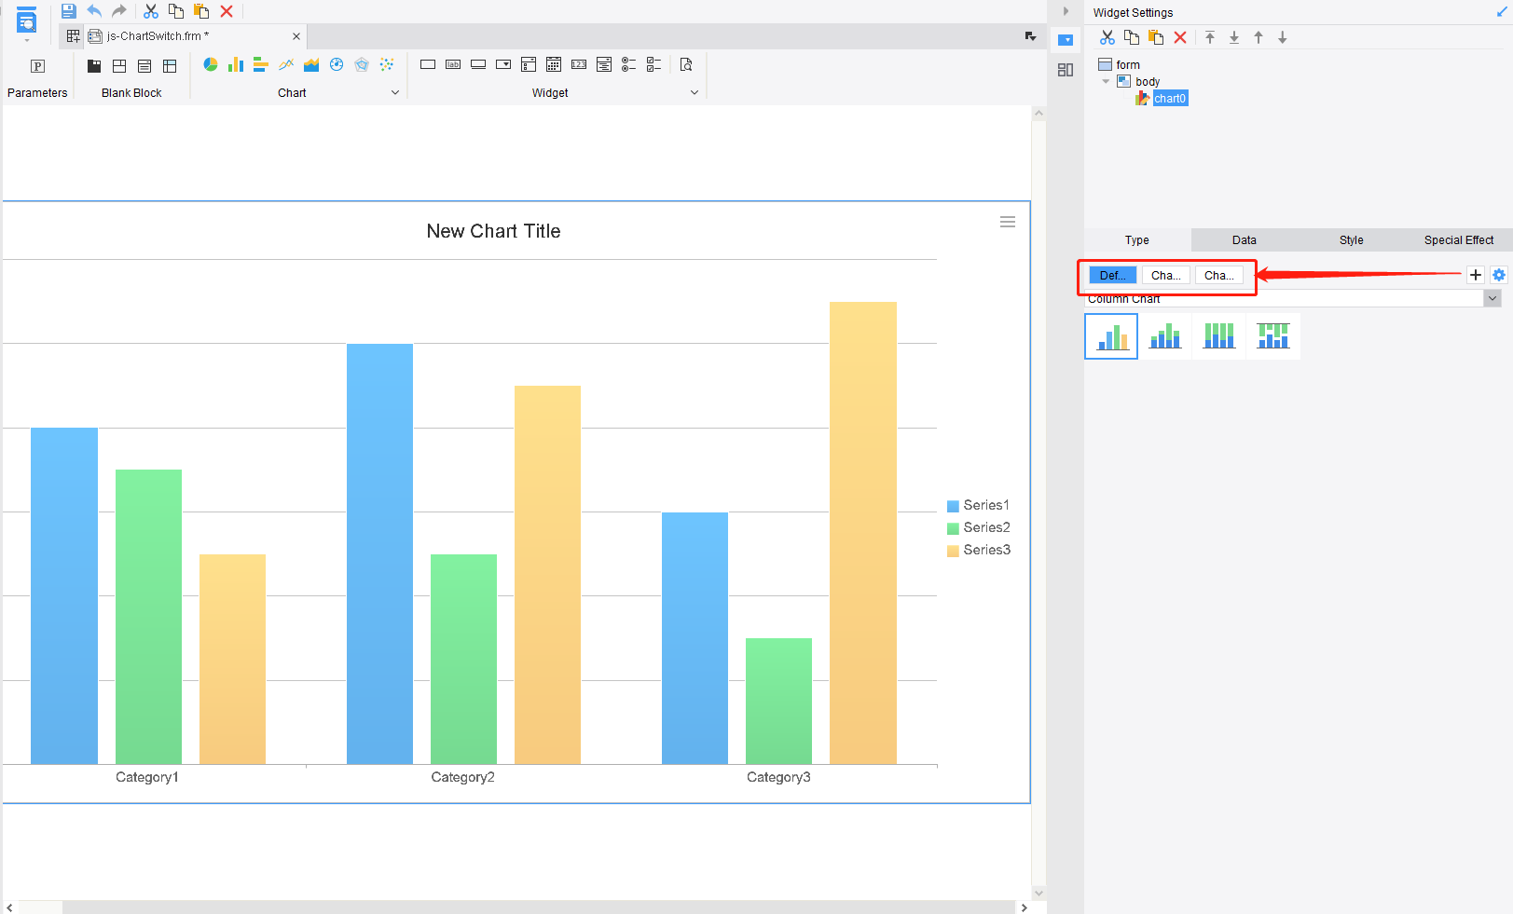Save the current form
1513x914 pixels.
[68, 10]
